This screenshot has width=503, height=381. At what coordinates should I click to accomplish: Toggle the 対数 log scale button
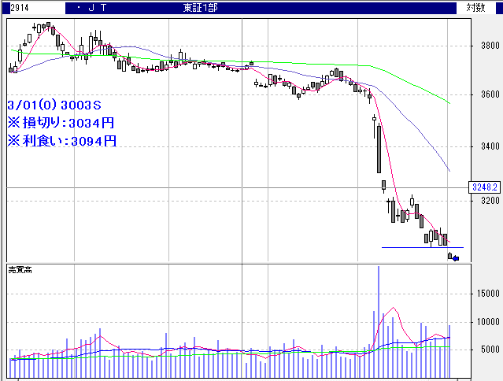tap(476, 7)
